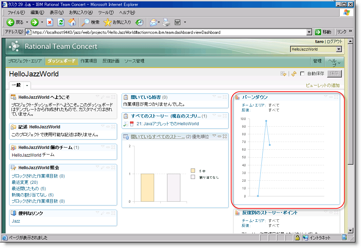
Task: Open the address bar history dropdown
Action: pos(309,32)
